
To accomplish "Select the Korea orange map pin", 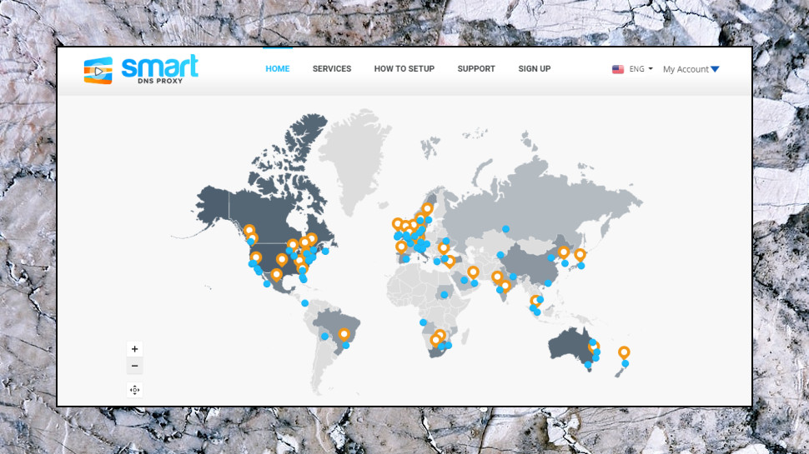I will tap(564, 252).
